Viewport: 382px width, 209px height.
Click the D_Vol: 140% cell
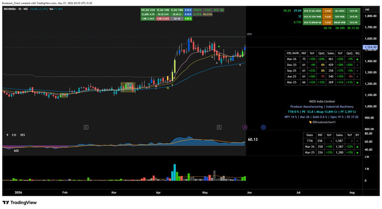pos(177,10)
